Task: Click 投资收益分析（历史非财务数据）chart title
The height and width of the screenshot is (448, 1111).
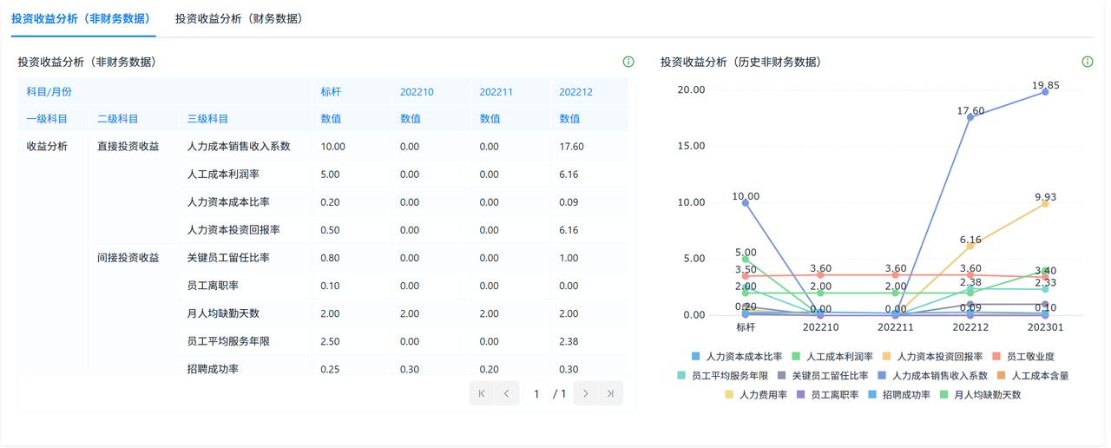Action: [x=740, y=62]
